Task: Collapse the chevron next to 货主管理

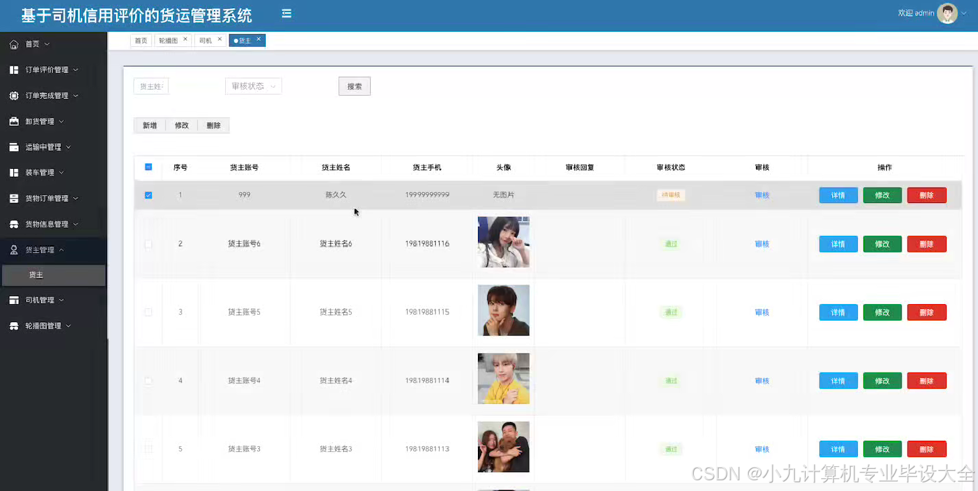Action: [62, 250]
